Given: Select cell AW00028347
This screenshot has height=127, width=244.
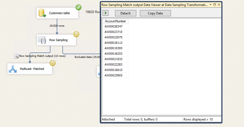Looking at the screenshot, I should (116, 26).
